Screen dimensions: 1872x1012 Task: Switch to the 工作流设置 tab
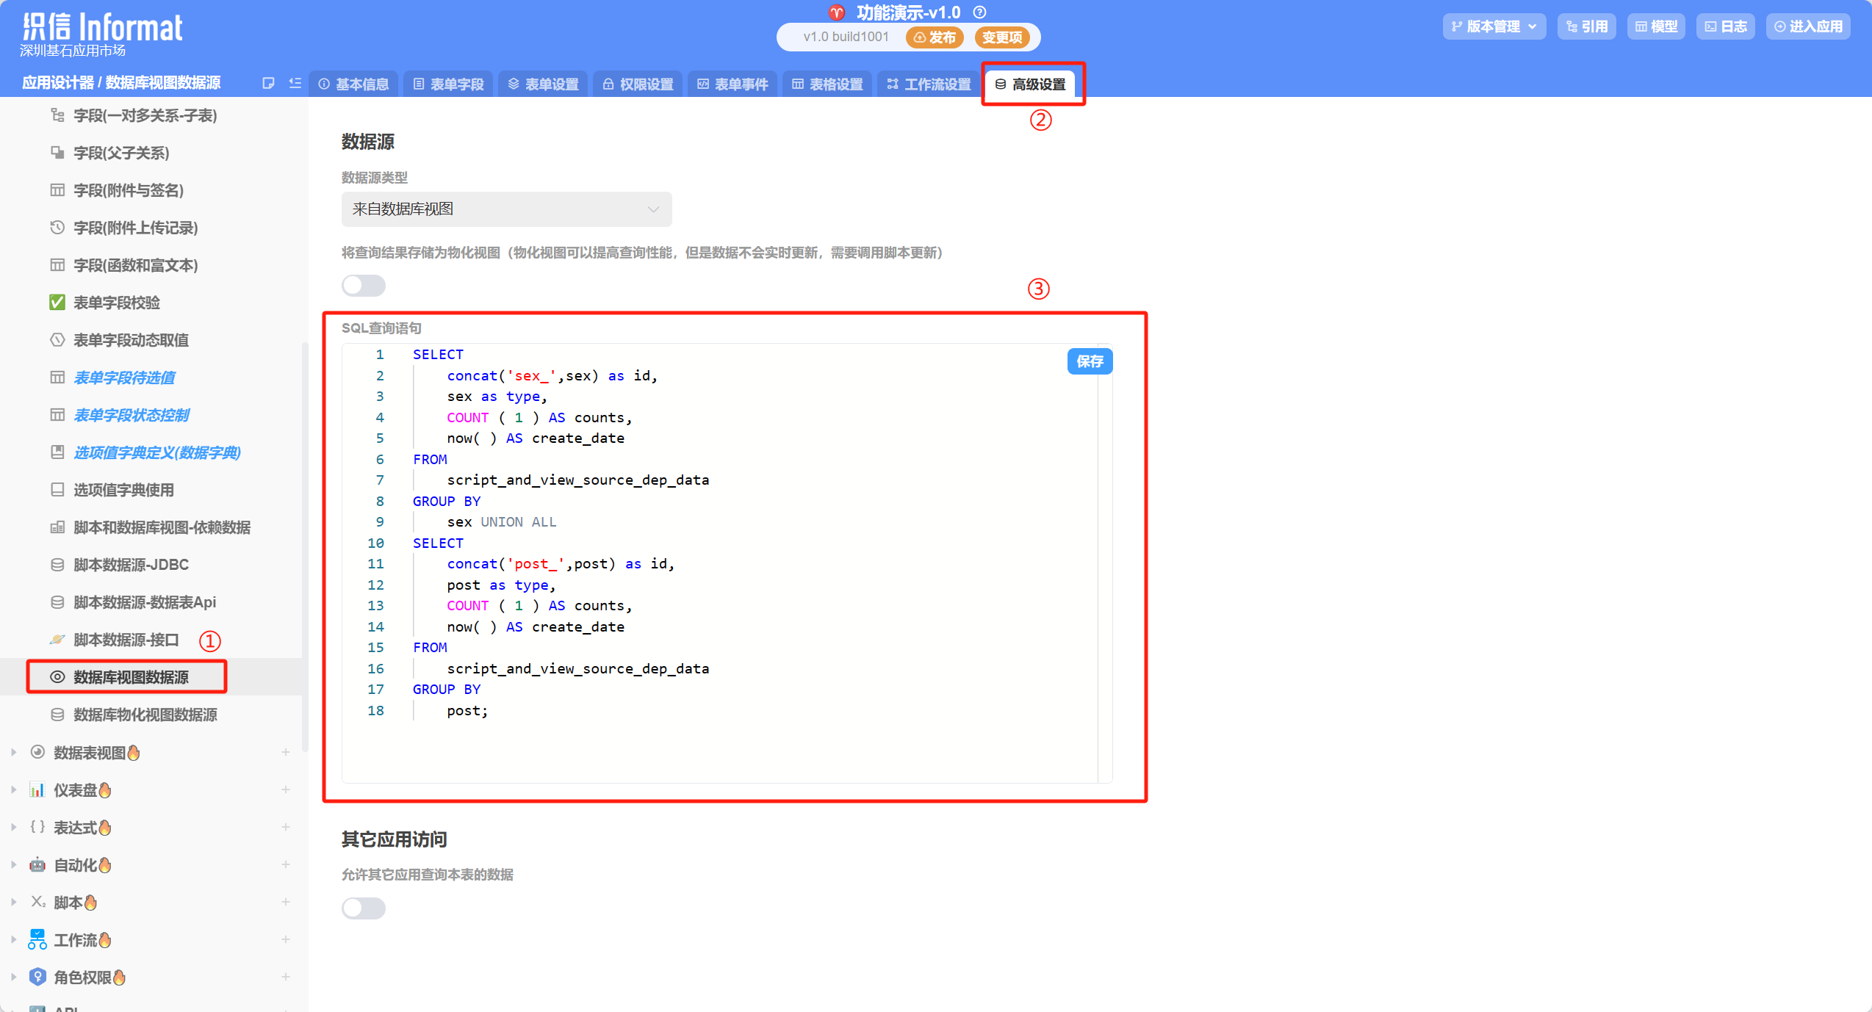click(929, 84)
